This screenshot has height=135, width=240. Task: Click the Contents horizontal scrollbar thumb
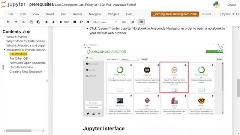click(x=18, y=131)
